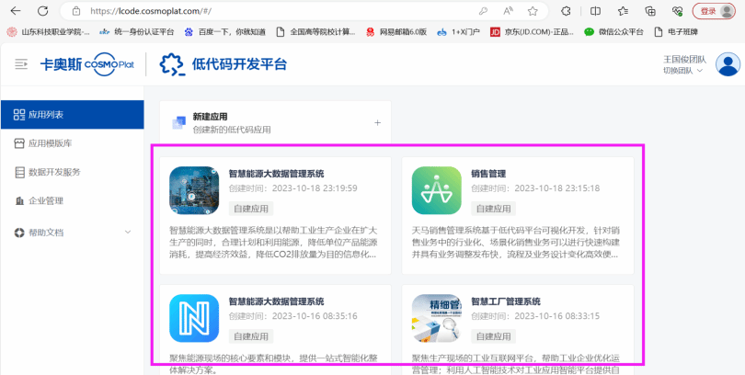The width and height of the screenshot is (745, 375).
Task: Collapse the sidebar hamburger menu
Action: pyautogui.click(x=21, y=64)
